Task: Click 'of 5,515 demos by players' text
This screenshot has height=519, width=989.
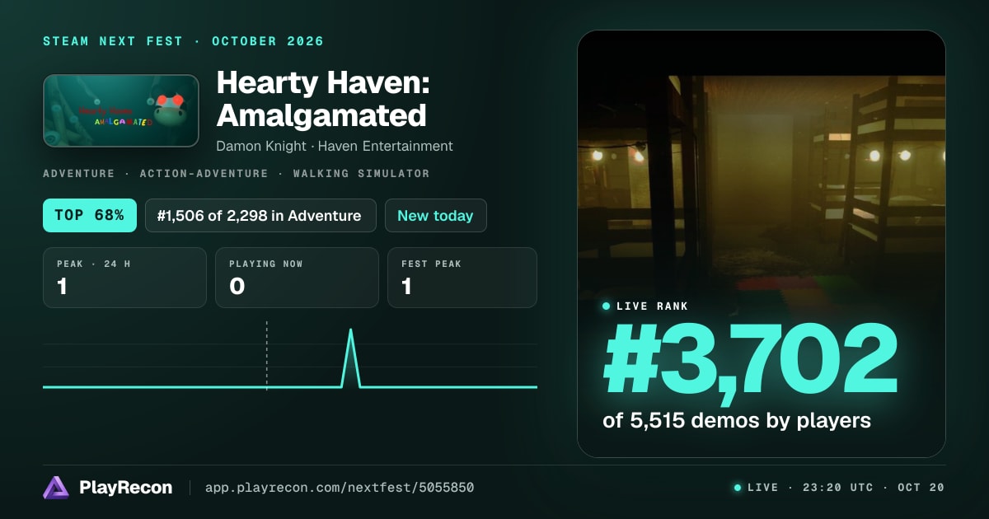Action: click(x=737, y=420)
